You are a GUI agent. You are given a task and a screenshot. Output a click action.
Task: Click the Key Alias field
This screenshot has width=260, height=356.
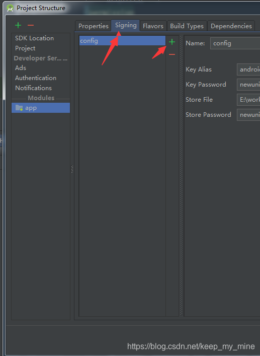248,69
